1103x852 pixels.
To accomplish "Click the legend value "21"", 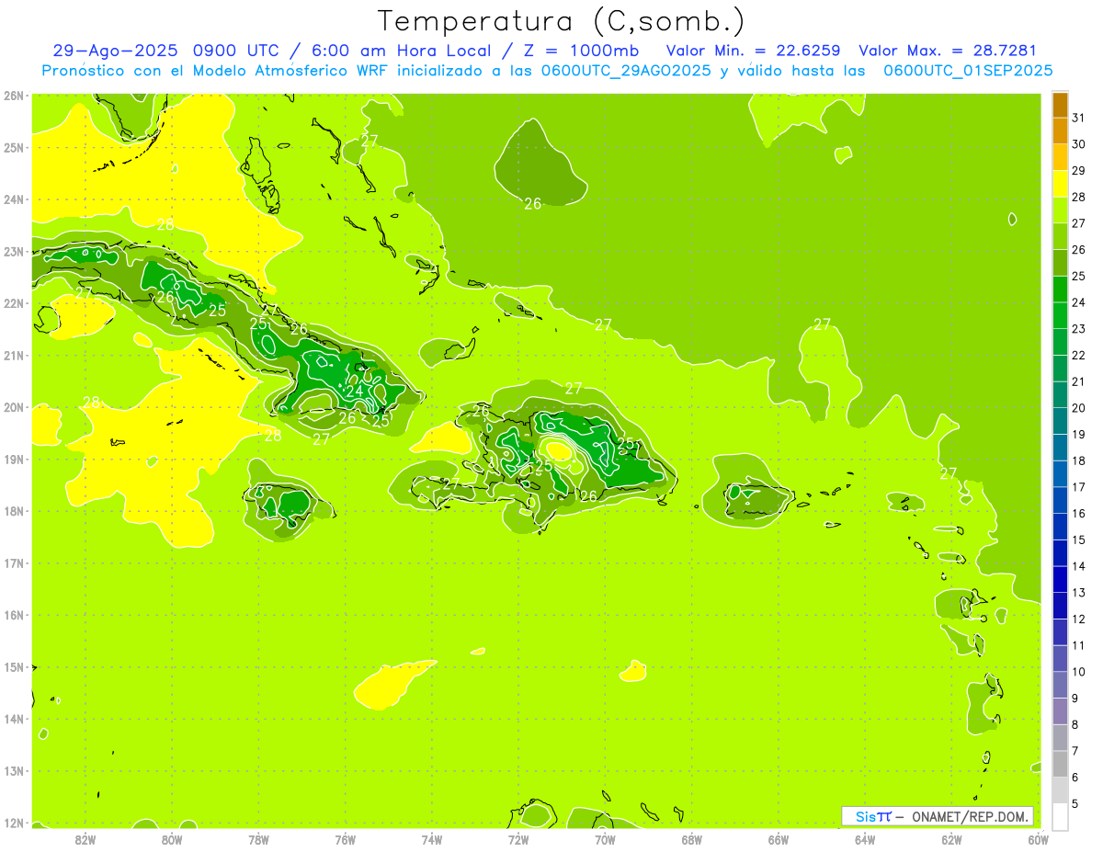I will click(x=1078, y=381).
